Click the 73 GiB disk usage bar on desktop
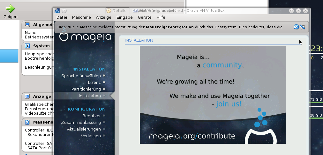 [x=316, y=102]
